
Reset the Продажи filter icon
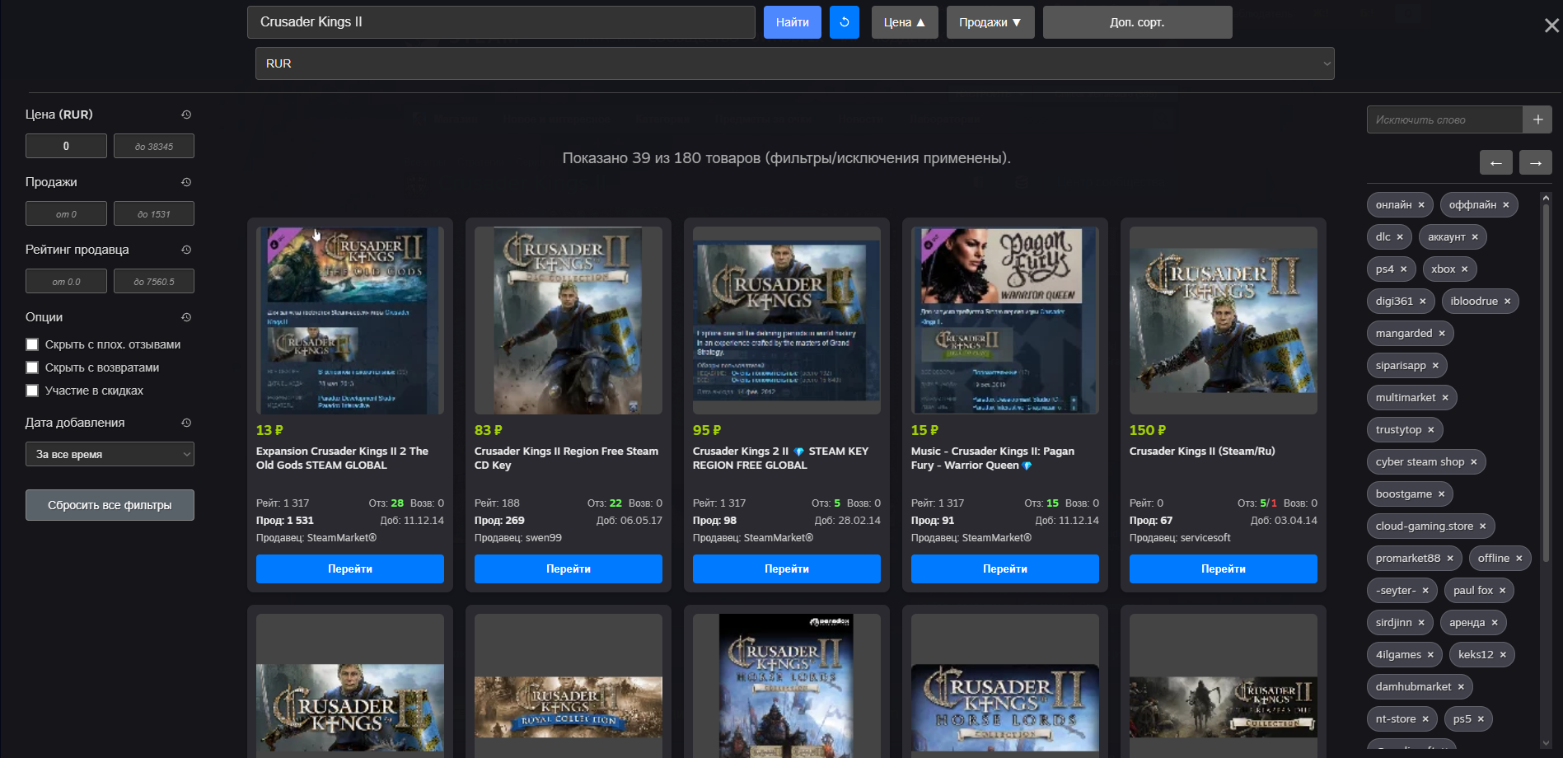click(186, 182)
